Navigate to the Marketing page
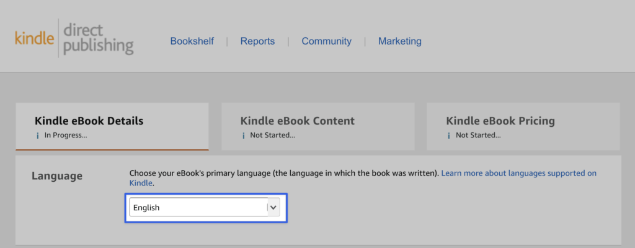 (x=400, y=41)
